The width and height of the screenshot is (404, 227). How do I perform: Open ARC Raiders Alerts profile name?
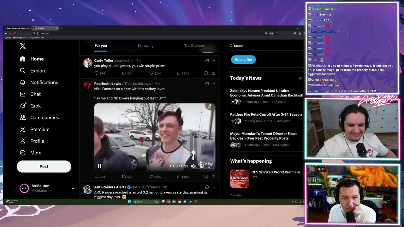pos(110,187)
